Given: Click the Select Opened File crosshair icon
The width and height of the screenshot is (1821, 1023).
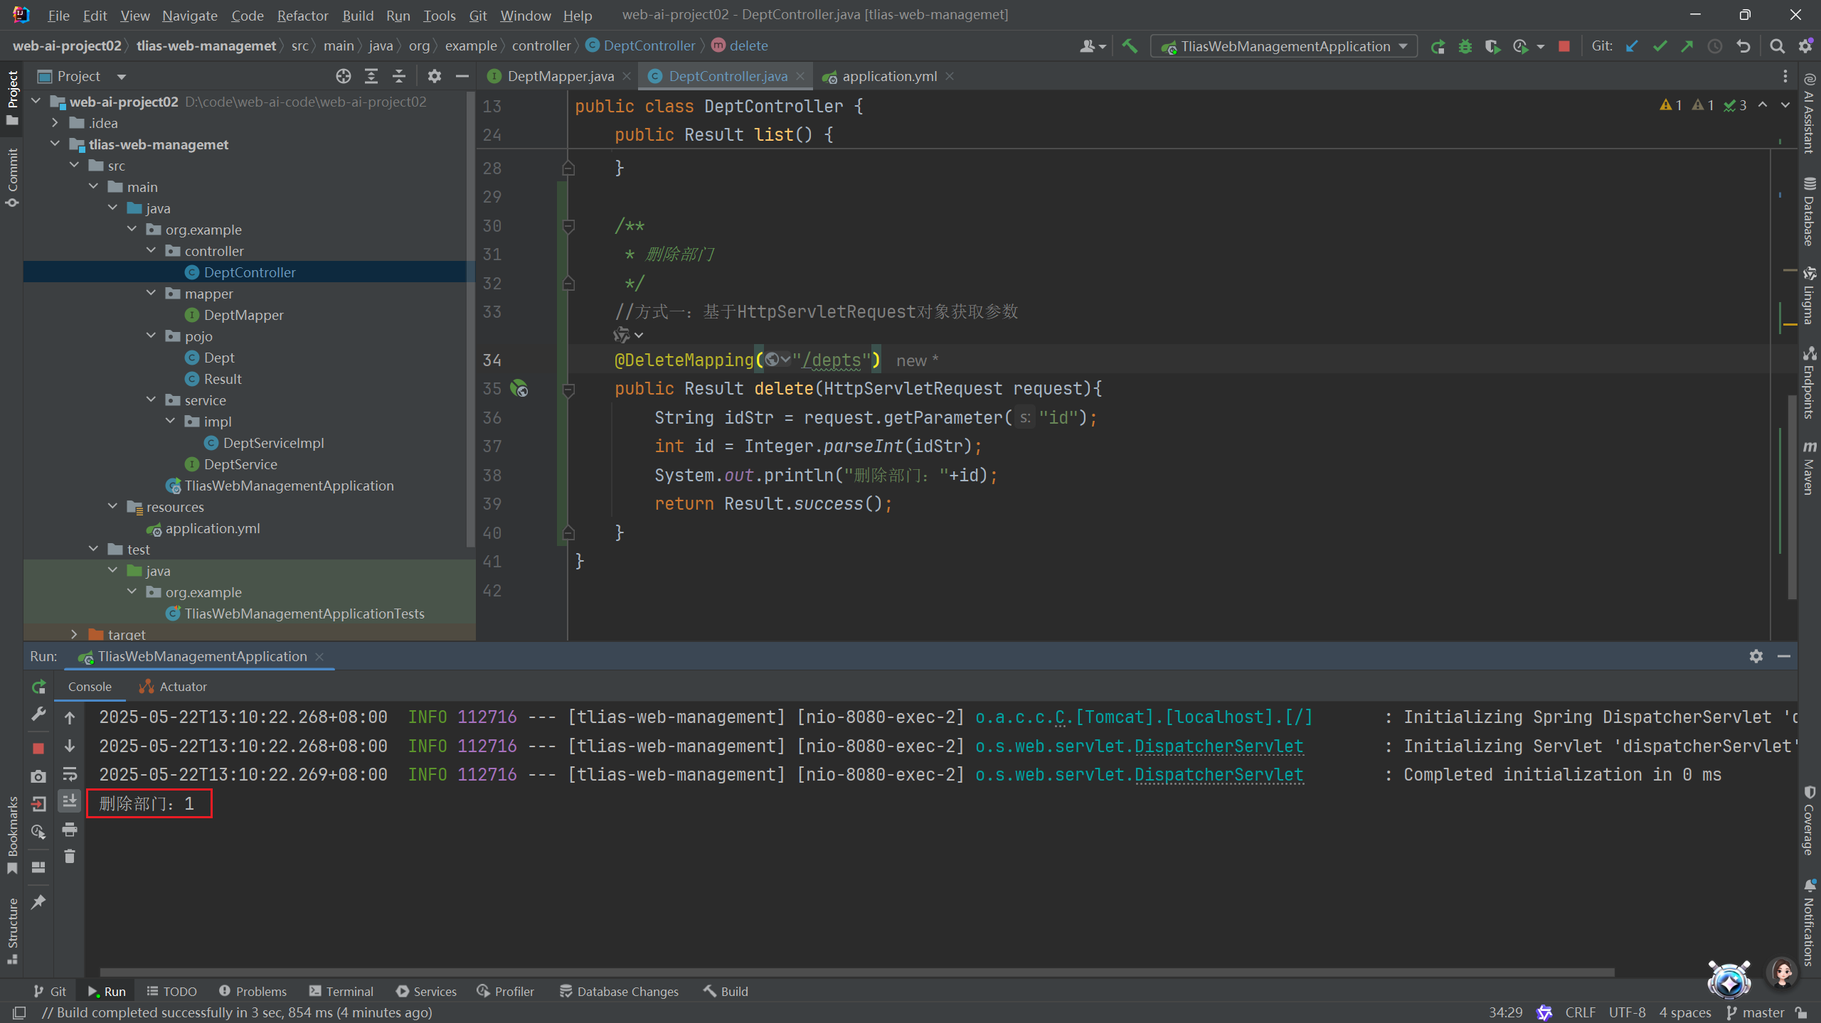Looking at the screenshot, I should point(344,76).
